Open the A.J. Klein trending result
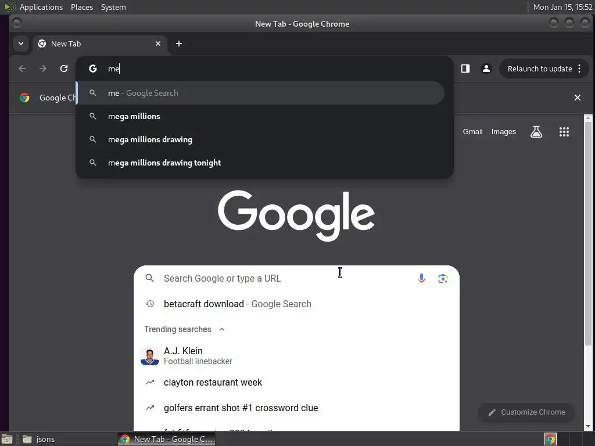The width and height of the screenshot is (595, 446). tap(296, 356)
